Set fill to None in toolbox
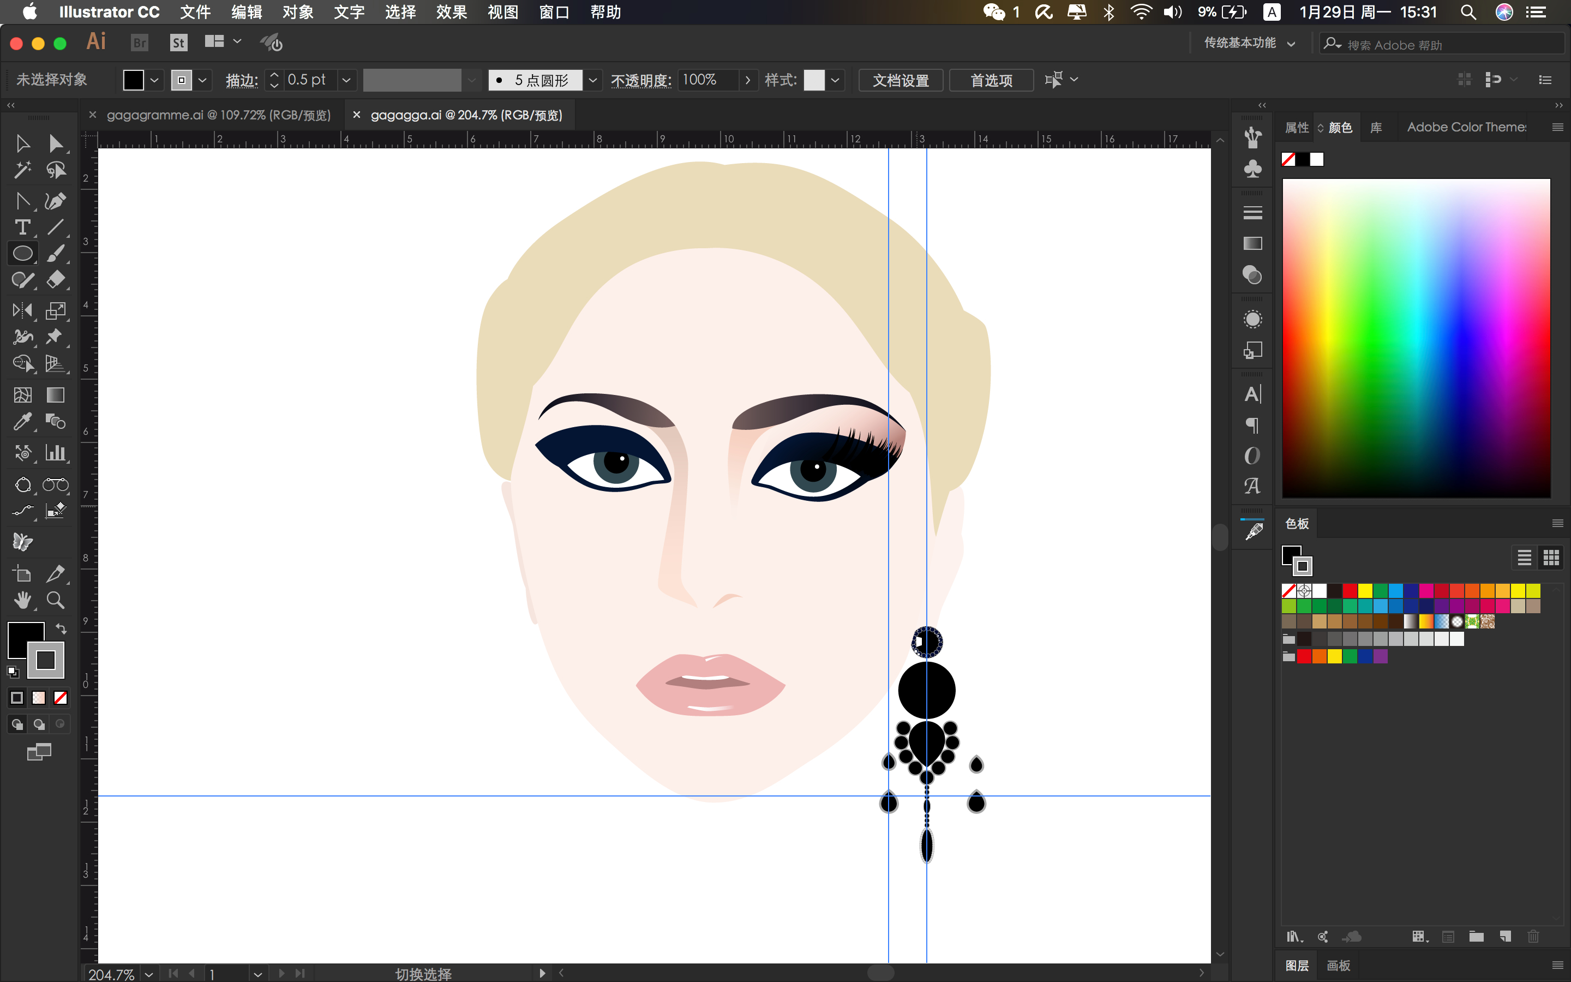 61,698
